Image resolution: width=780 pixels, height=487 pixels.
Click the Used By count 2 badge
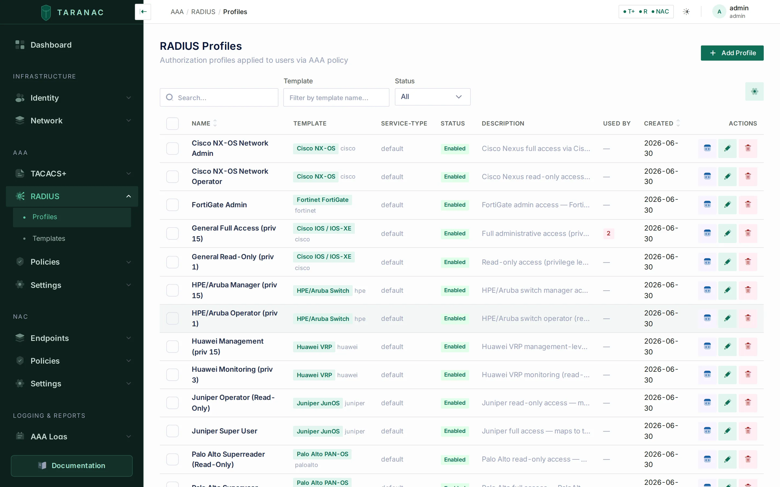(x=609, y=233)
